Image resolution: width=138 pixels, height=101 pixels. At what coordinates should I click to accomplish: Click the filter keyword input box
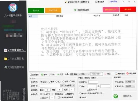96,74
